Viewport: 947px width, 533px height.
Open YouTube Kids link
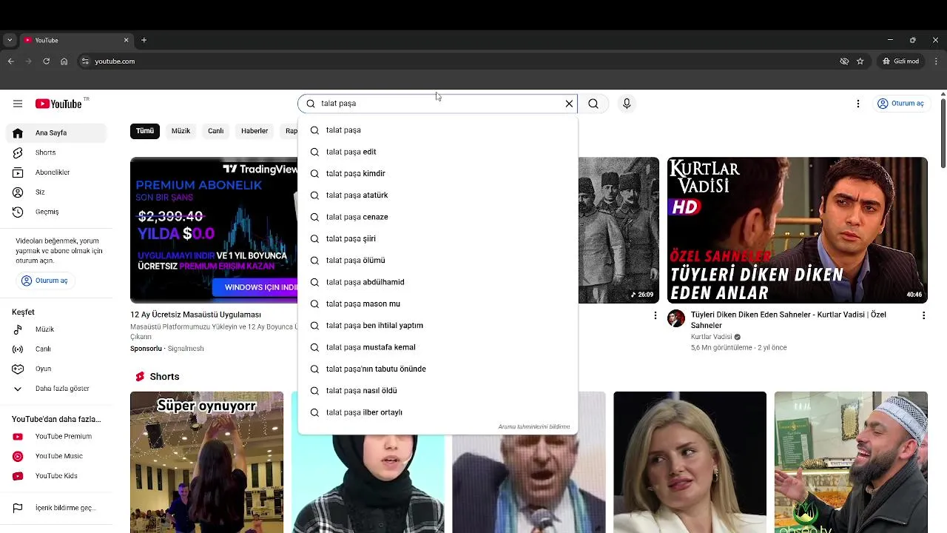(56, 476)
